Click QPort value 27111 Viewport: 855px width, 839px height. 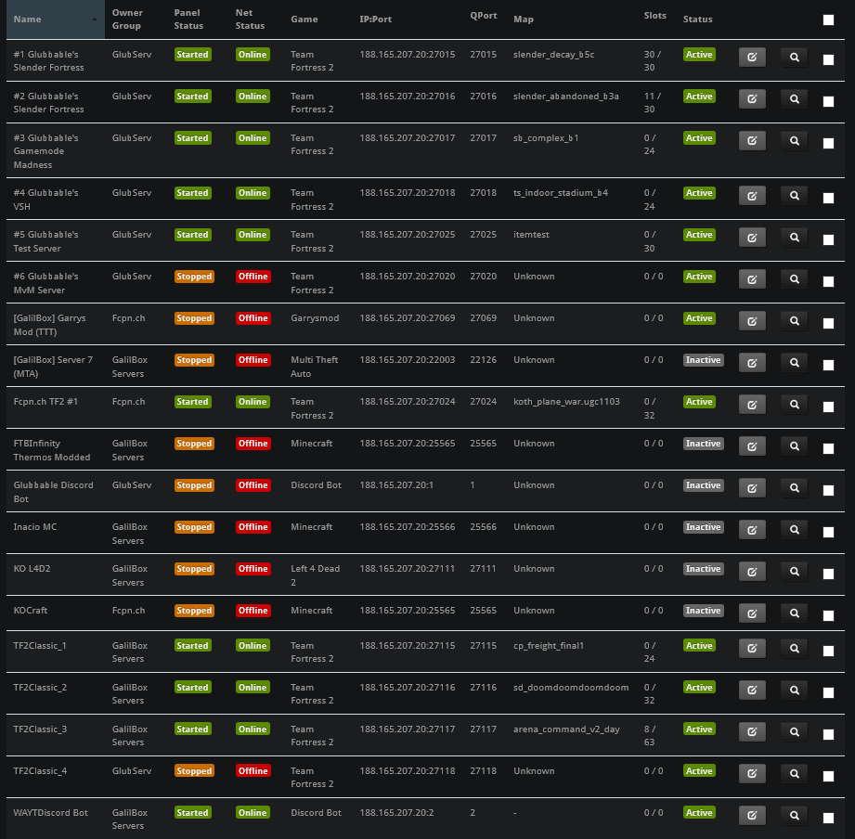click(483, 569)
